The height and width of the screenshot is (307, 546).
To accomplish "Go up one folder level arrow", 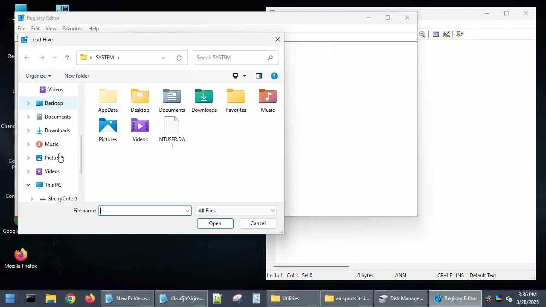I will 67,58.
